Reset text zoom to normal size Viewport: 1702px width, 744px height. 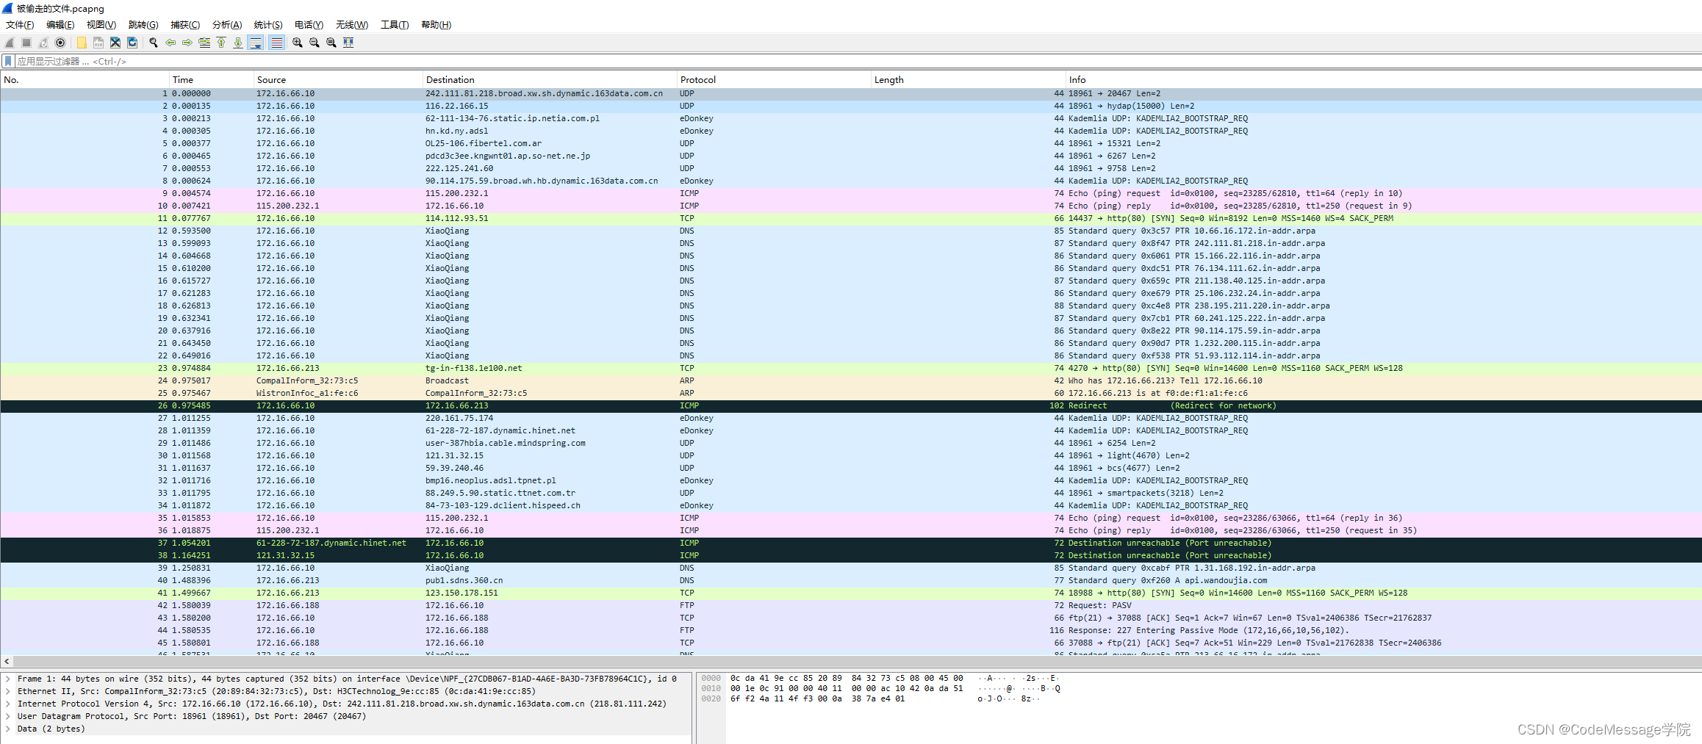pyautogui.click(x=331, y=43)
